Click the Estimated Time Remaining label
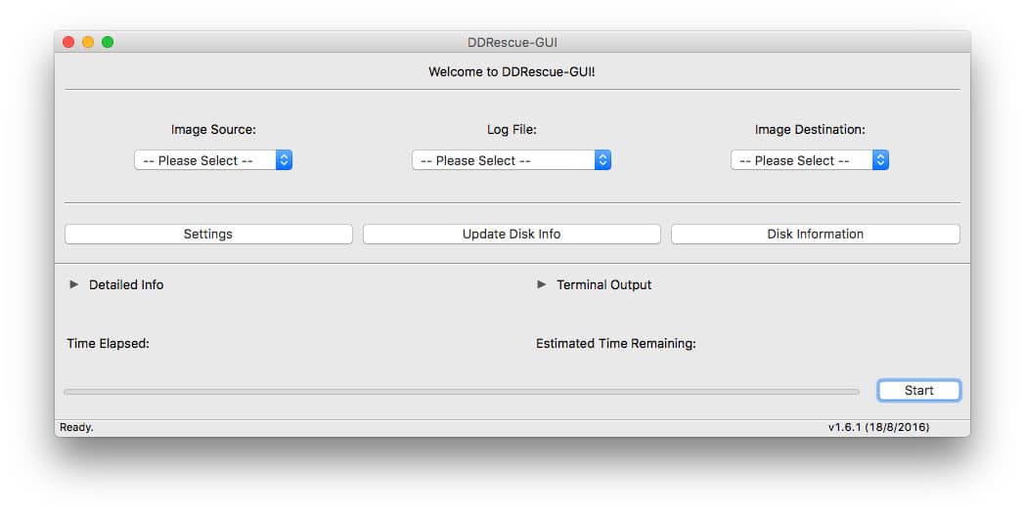Image resolution: width=1025 pixels, height=515 pixels. click(616, 343)
